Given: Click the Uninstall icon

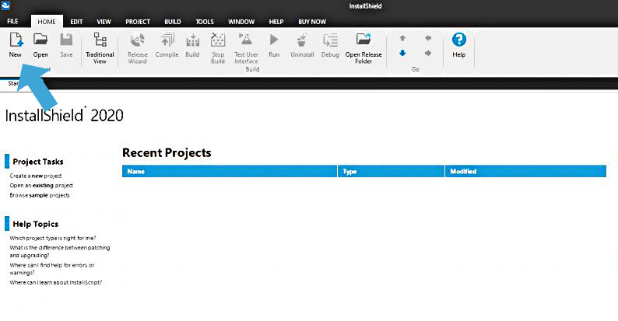Looking at the screenshot, I should [302, 40].
